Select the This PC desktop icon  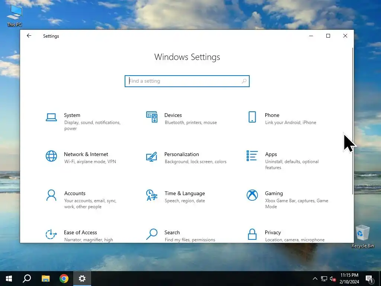pyautogui.click(x=15, y=15)
